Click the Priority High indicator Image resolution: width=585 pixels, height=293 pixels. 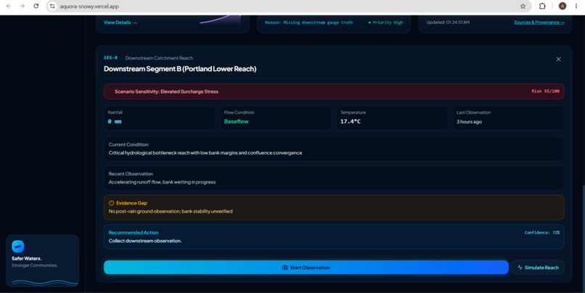click(x=386, y=22)
